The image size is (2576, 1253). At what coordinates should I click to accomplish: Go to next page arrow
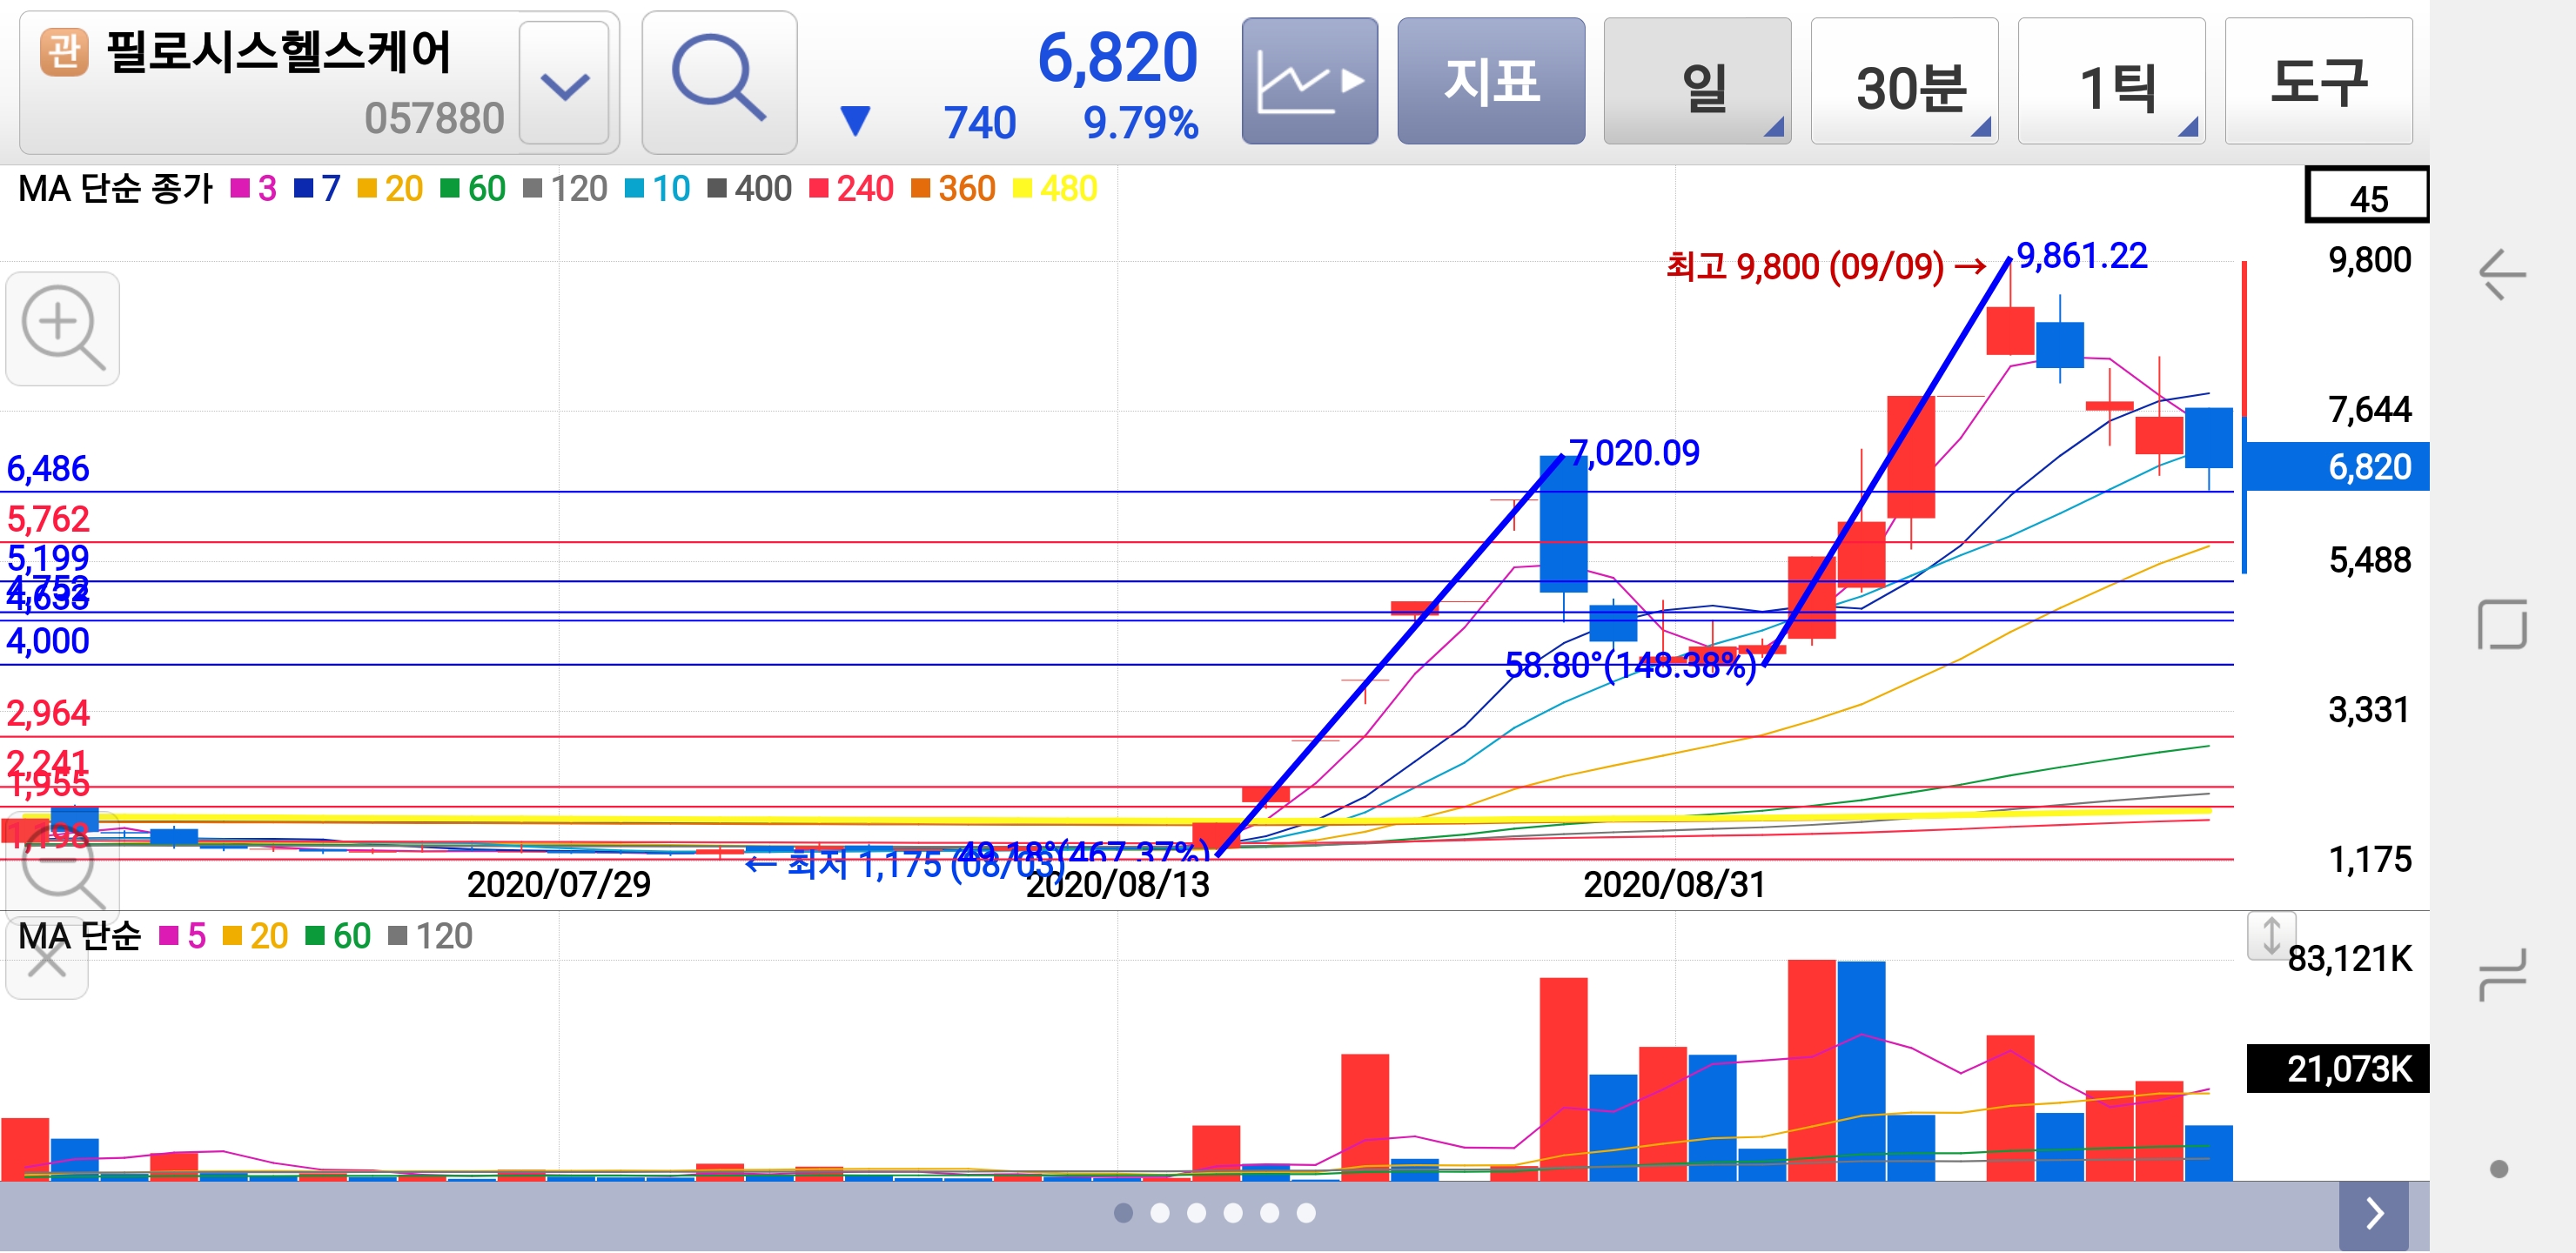2374,1213
